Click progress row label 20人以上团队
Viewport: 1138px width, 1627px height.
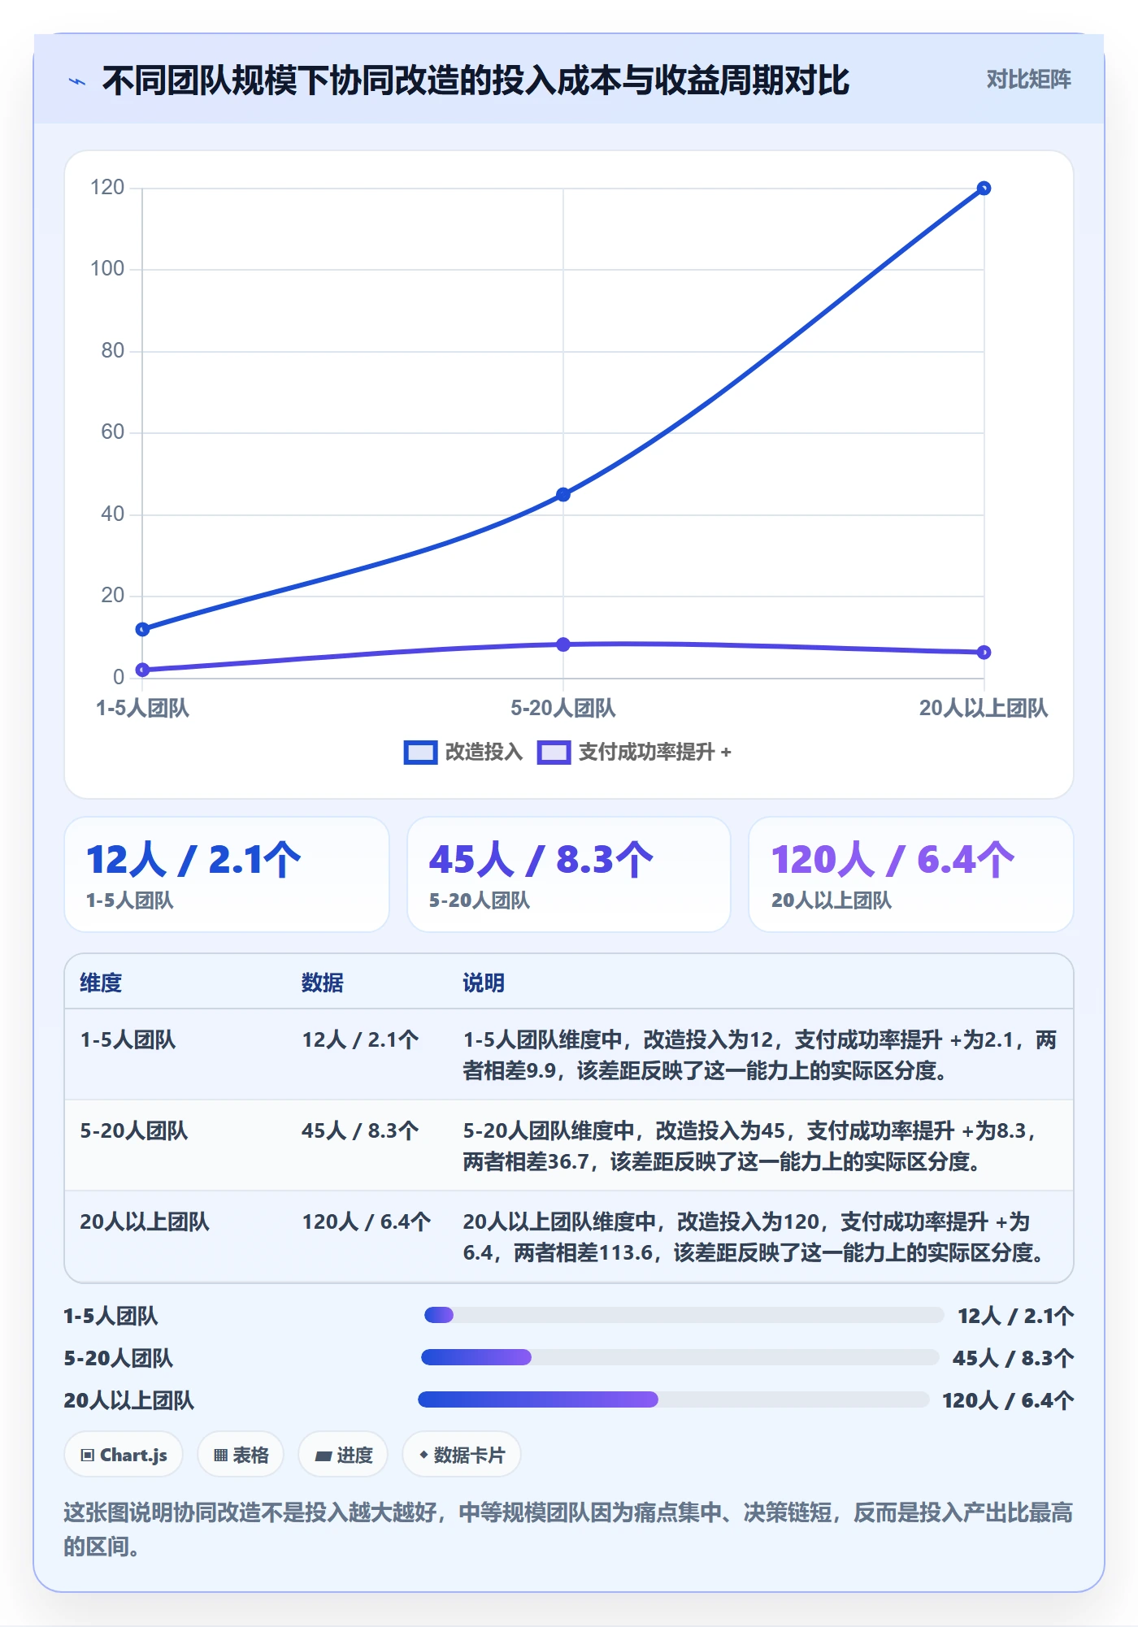click(x=128, y=1400)
